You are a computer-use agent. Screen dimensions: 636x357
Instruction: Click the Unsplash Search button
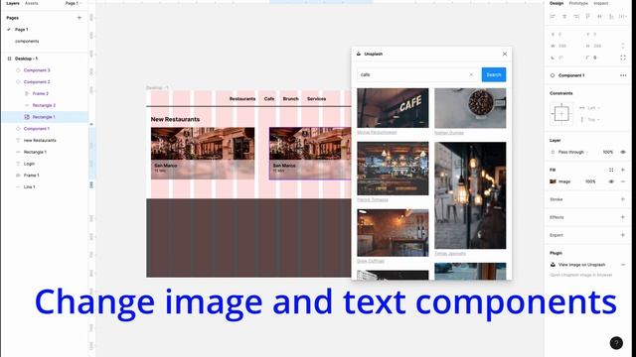click(x=494, y=74)
